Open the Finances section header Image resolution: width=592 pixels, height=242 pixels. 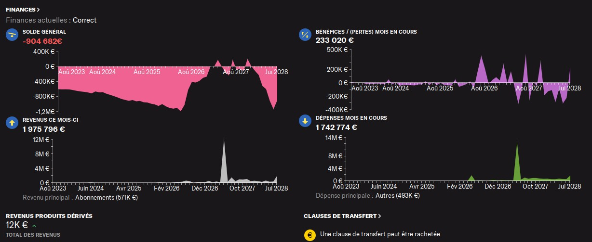[x=23, y=9]
